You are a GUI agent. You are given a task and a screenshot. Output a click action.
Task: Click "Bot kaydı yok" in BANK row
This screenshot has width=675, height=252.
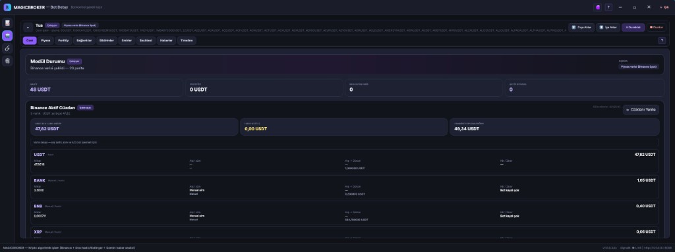pyautogui.click(x=510, y=190)
